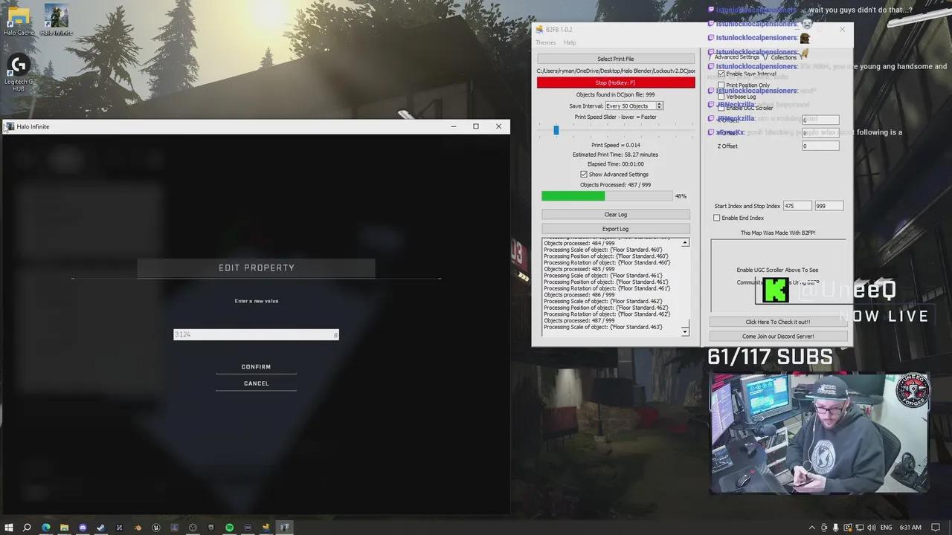
Task: Switch to the Collections tab
Action: [x=783, y=57]
